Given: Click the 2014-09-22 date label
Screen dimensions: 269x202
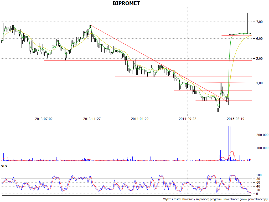Looking at the screenshot, I should (188, 119).
